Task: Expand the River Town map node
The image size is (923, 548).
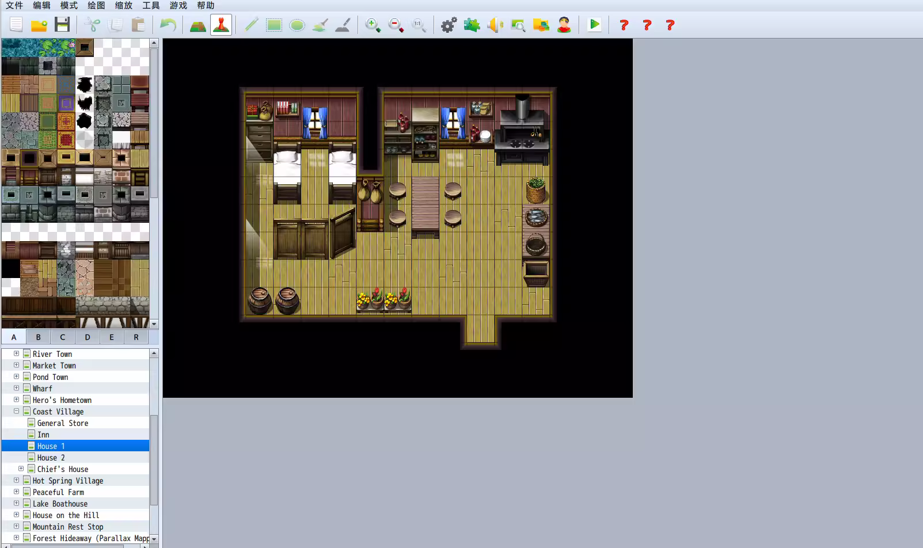Action: click(x=16, y=353)
